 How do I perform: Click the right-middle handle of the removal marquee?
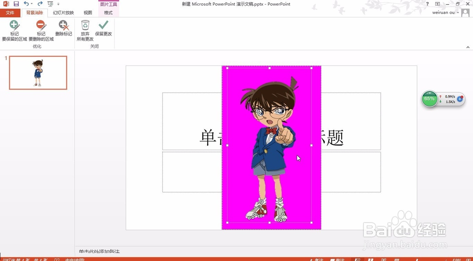click(x=312, y=145)
